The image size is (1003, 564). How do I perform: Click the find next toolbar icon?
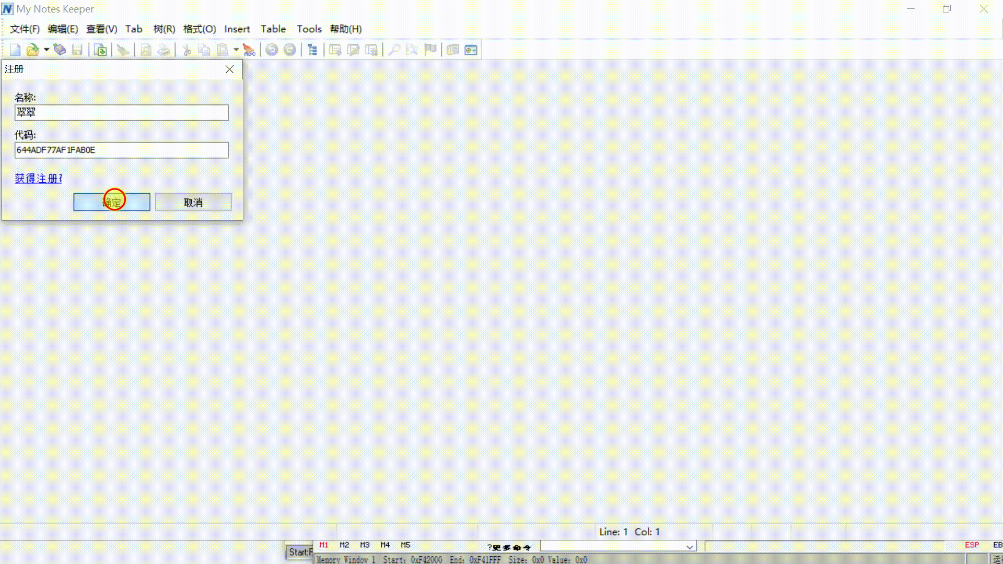(412, 50)
